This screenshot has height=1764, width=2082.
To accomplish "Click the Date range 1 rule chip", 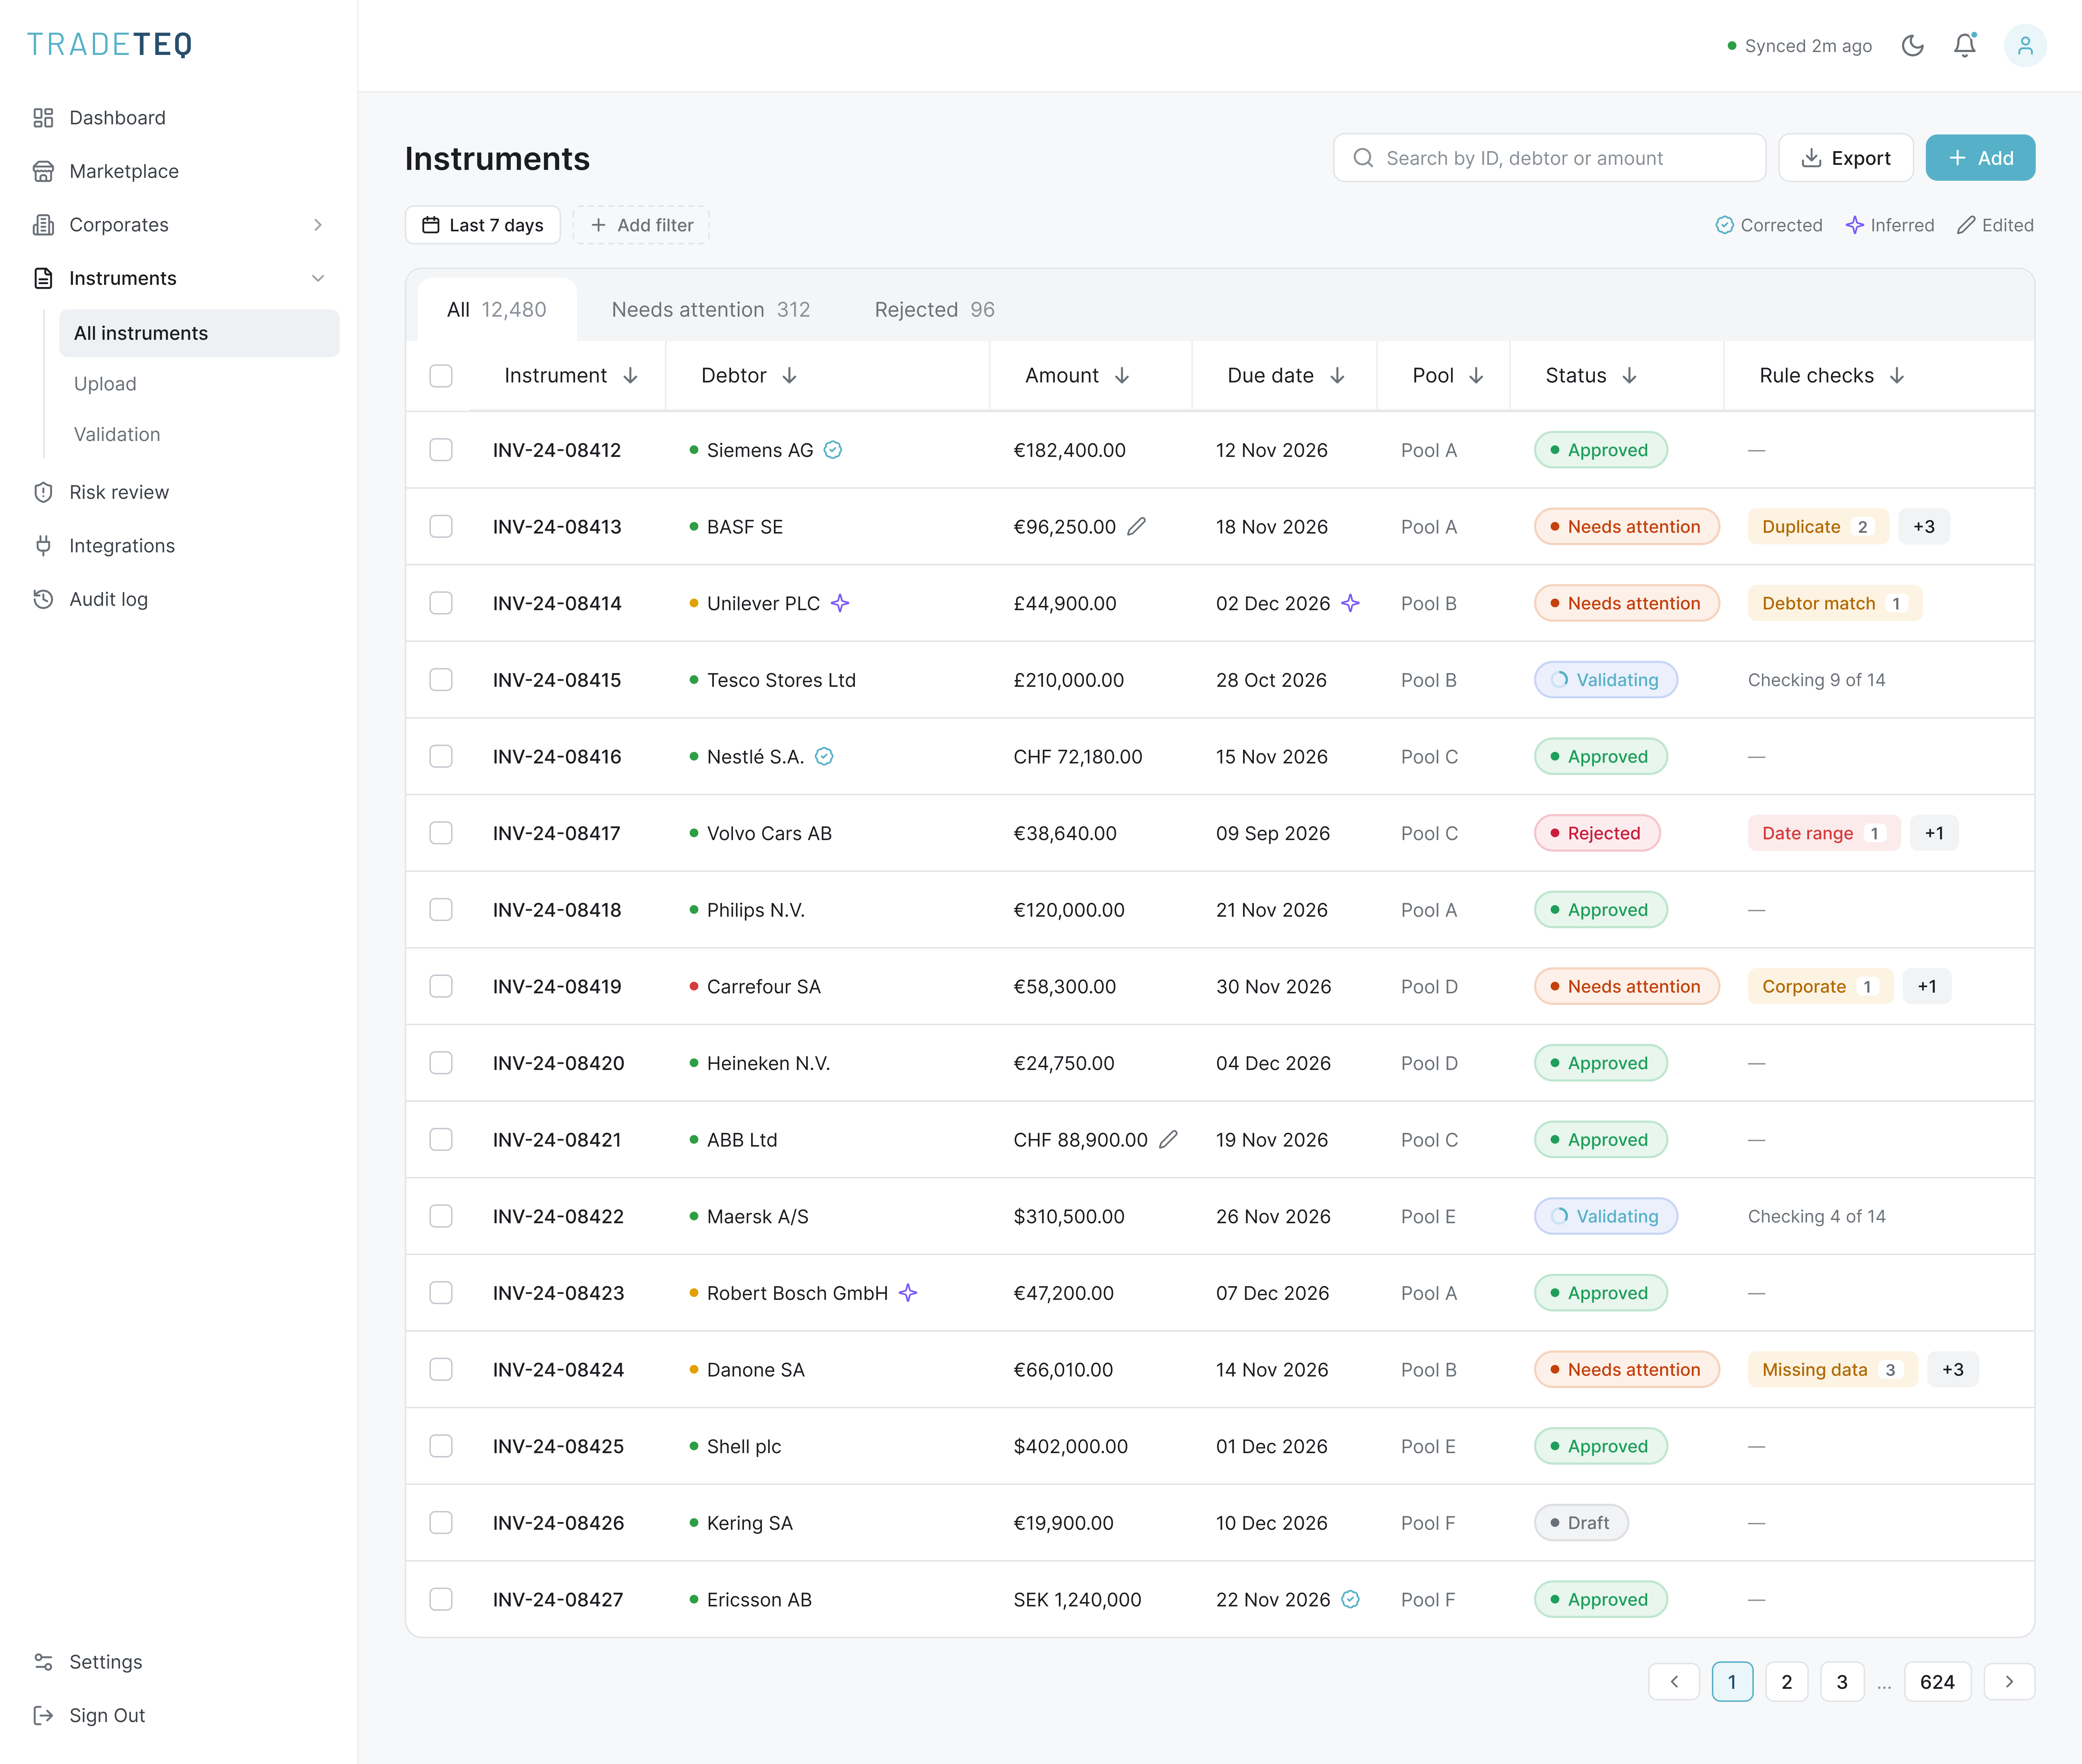I will coord(1824,833).
